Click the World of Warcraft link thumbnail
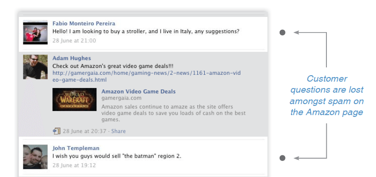 (74, 100)
